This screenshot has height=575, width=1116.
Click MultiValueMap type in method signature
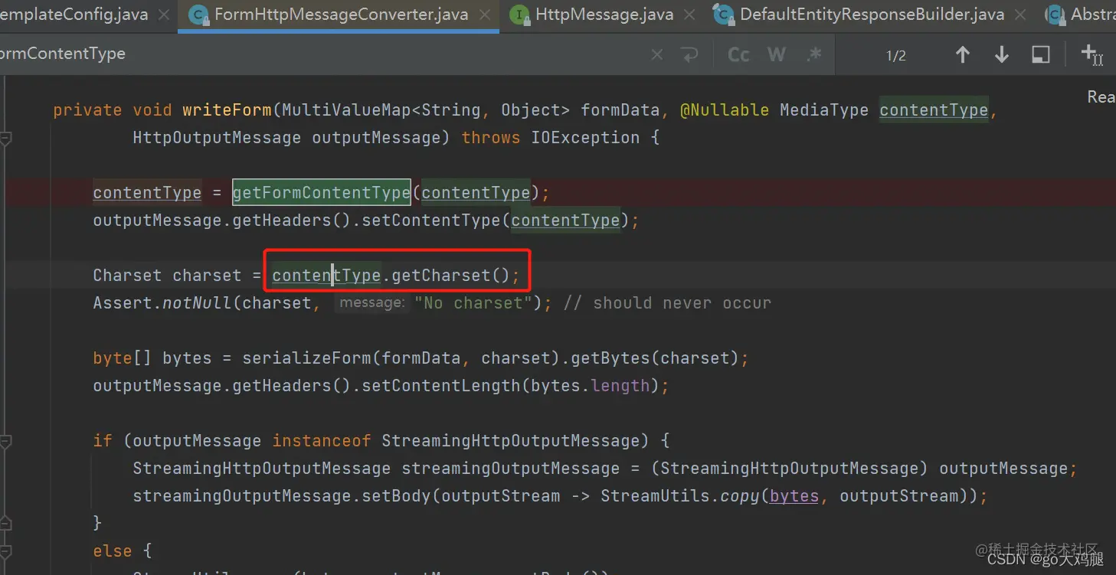point(347,110)
